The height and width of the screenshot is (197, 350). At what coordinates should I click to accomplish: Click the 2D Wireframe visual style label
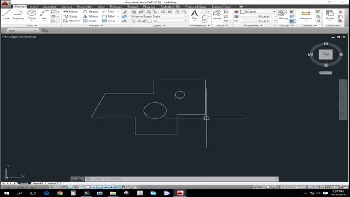(x=25, y=37)
